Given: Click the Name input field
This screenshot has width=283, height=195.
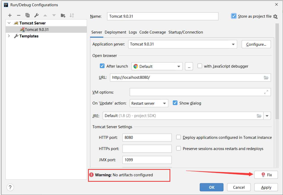Looking at the screenshot, I should [x=163, y=16].
